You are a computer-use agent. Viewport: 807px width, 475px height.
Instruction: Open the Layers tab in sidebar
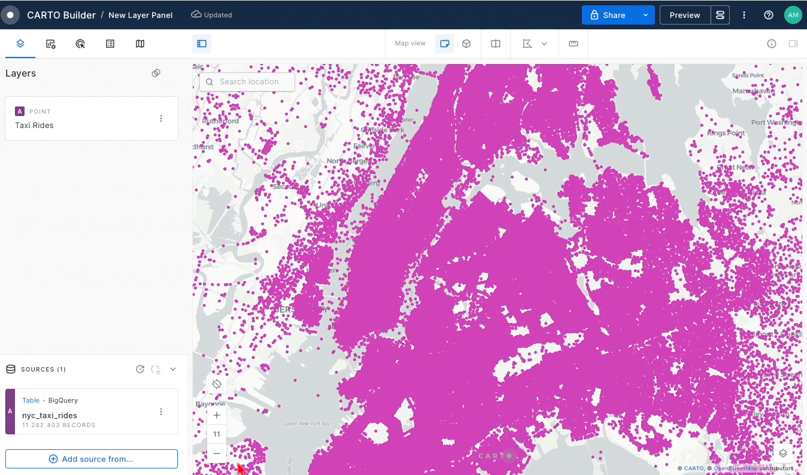click(x=20, y=44)
